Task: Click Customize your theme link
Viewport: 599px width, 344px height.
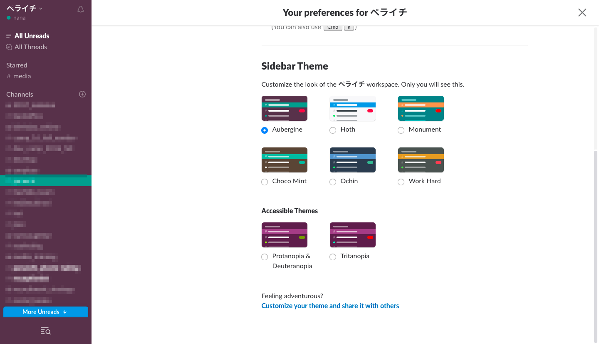Action: coord(330,306)
